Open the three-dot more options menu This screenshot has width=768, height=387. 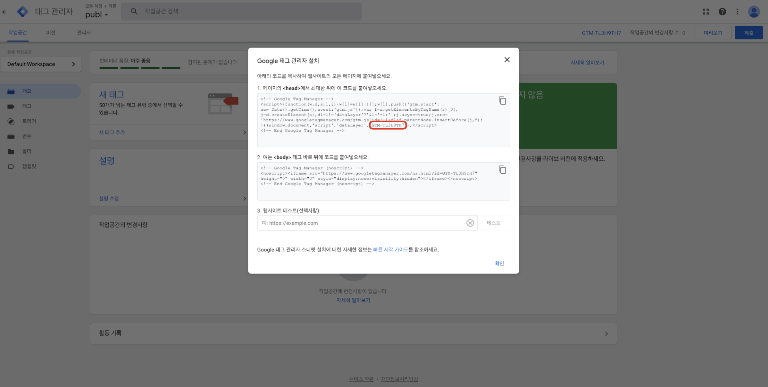(x=737, y=12)
